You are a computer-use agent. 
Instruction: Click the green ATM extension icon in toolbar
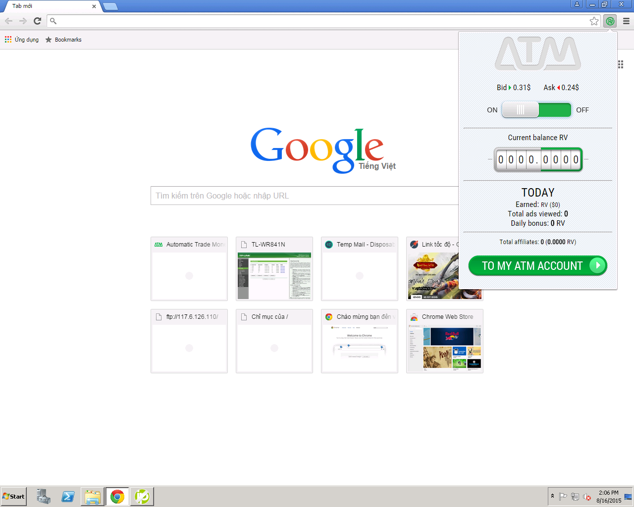[x=610, y=21]
